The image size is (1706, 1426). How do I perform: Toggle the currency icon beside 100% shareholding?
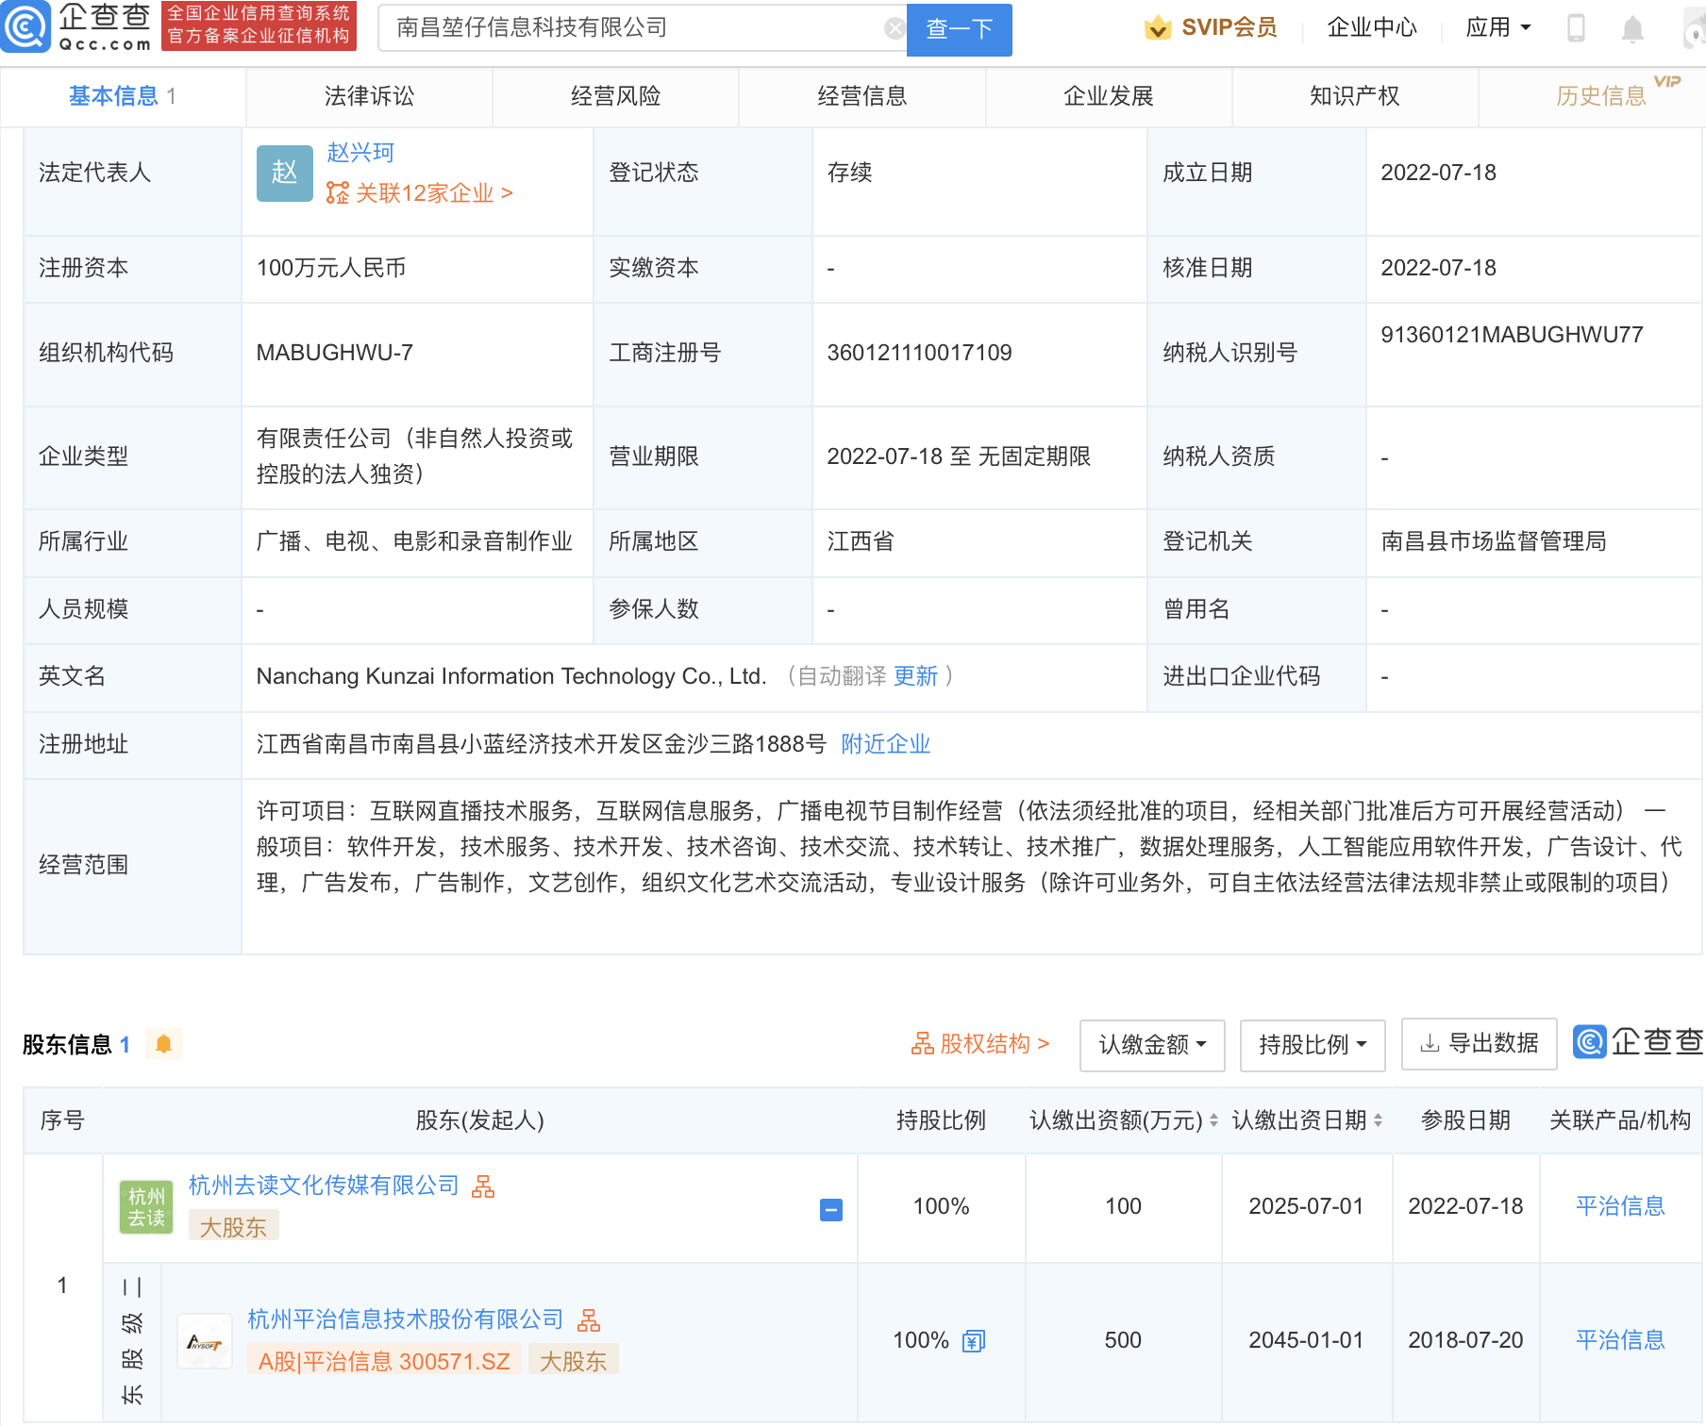click(x=972, y=1340)
